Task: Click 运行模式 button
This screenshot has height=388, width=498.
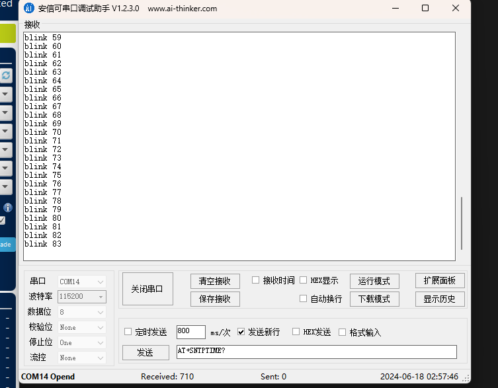Action: coord(374,281)
